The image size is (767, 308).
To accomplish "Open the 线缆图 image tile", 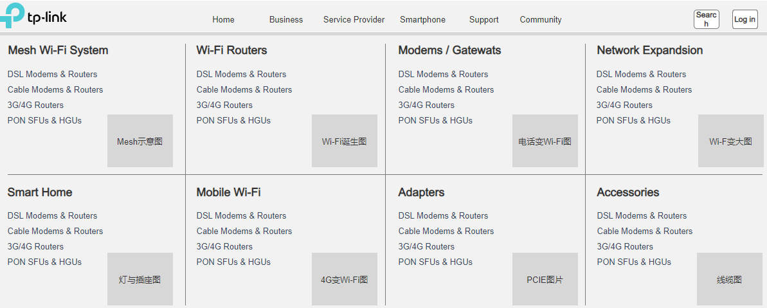I will coord(729,279).
